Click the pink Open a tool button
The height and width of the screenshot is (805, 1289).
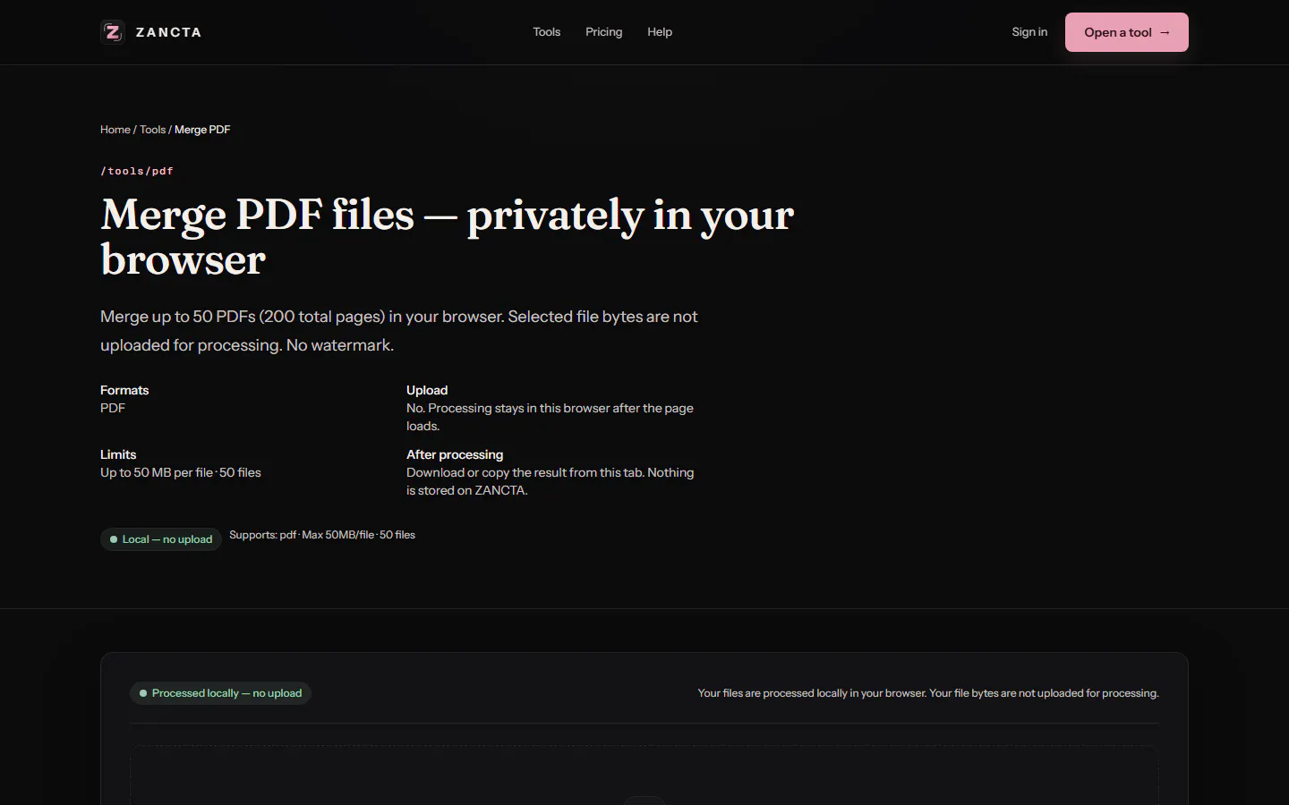[x=1127, y=32]
